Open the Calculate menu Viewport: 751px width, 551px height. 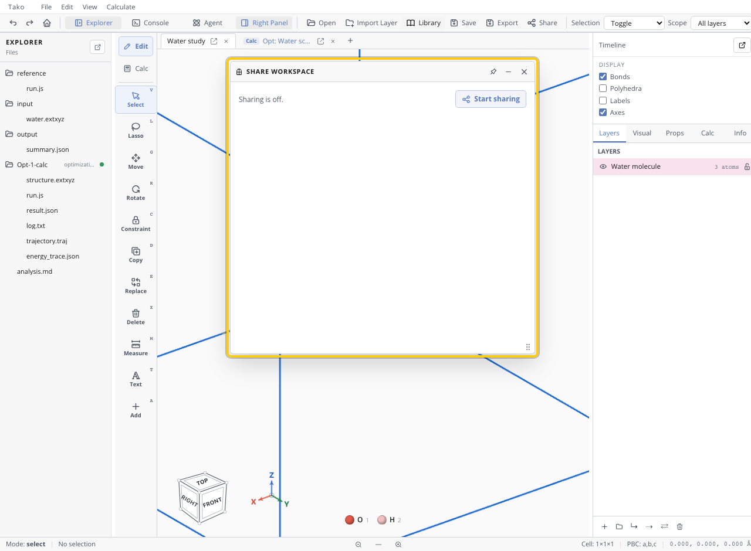121,7
